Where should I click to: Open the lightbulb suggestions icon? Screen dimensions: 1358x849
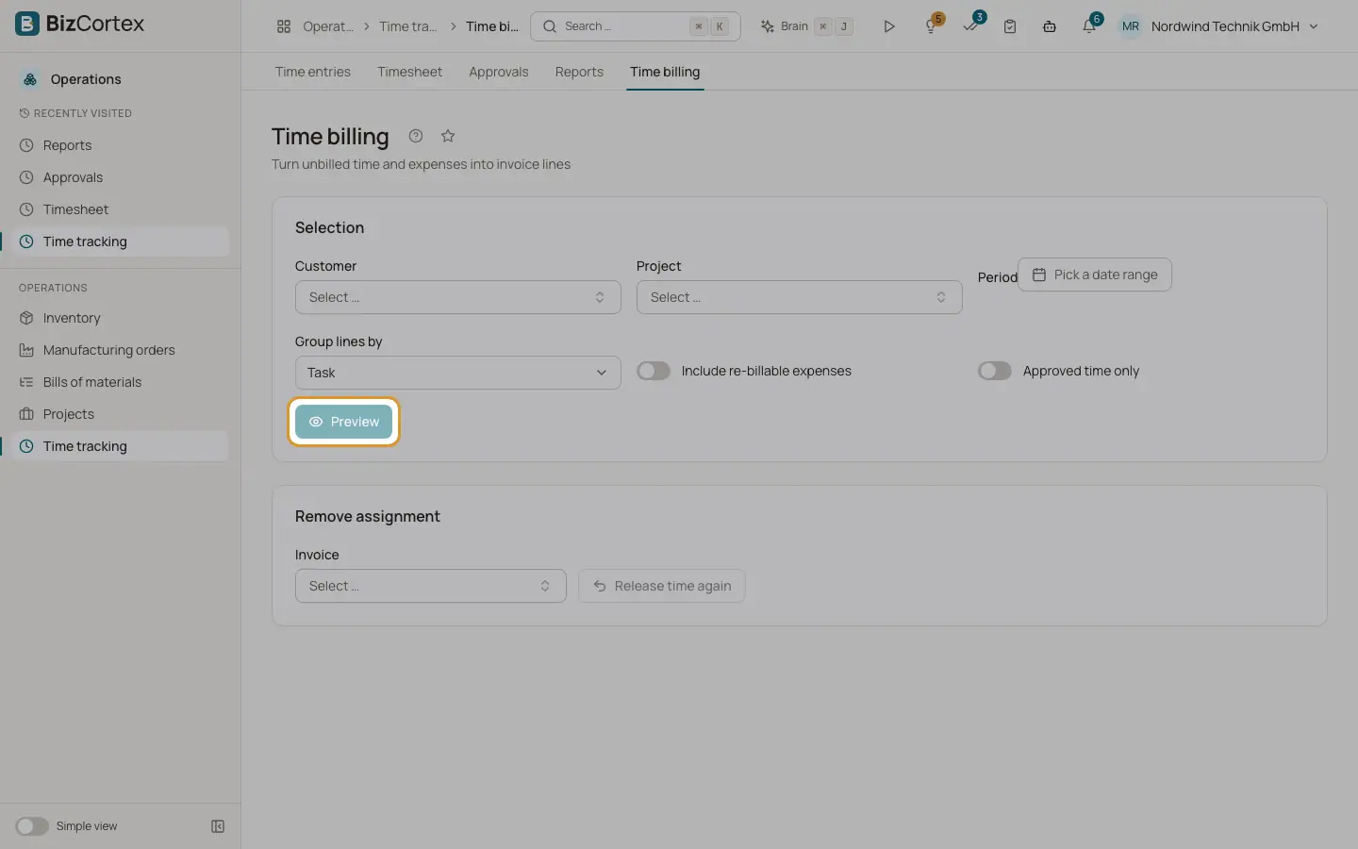(x=931, y=26)
